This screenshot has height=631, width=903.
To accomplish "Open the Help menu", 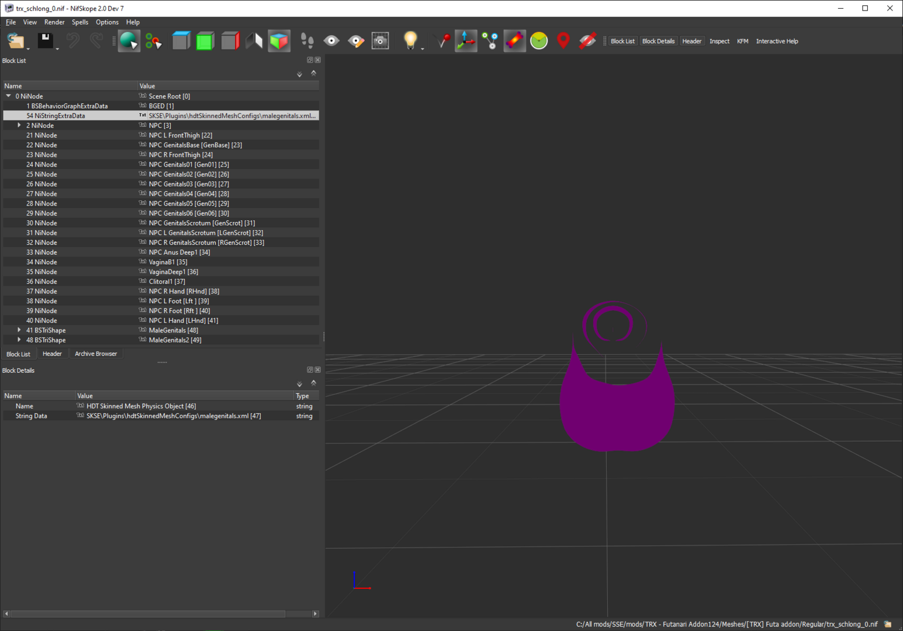I will pyautogui.click(x=133, y=22).
